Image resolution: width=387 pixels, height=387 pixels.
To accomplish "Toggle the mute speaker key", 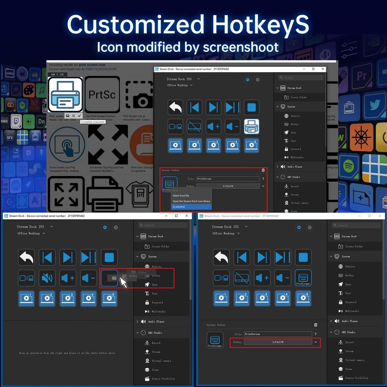I will point(47,278).
